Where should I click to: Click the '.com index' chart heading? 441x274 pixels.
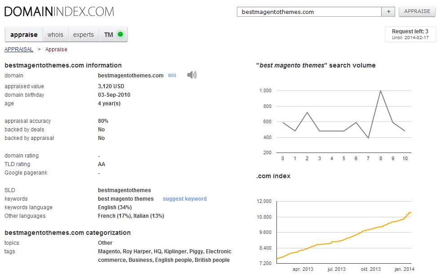pos(273,176)
